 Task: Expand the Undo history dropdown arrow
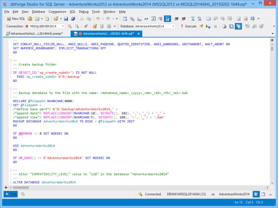[x=103, y=19]
